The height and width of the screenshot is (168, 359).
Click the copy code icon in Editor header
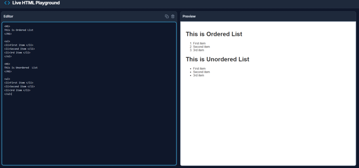(167, 16)
